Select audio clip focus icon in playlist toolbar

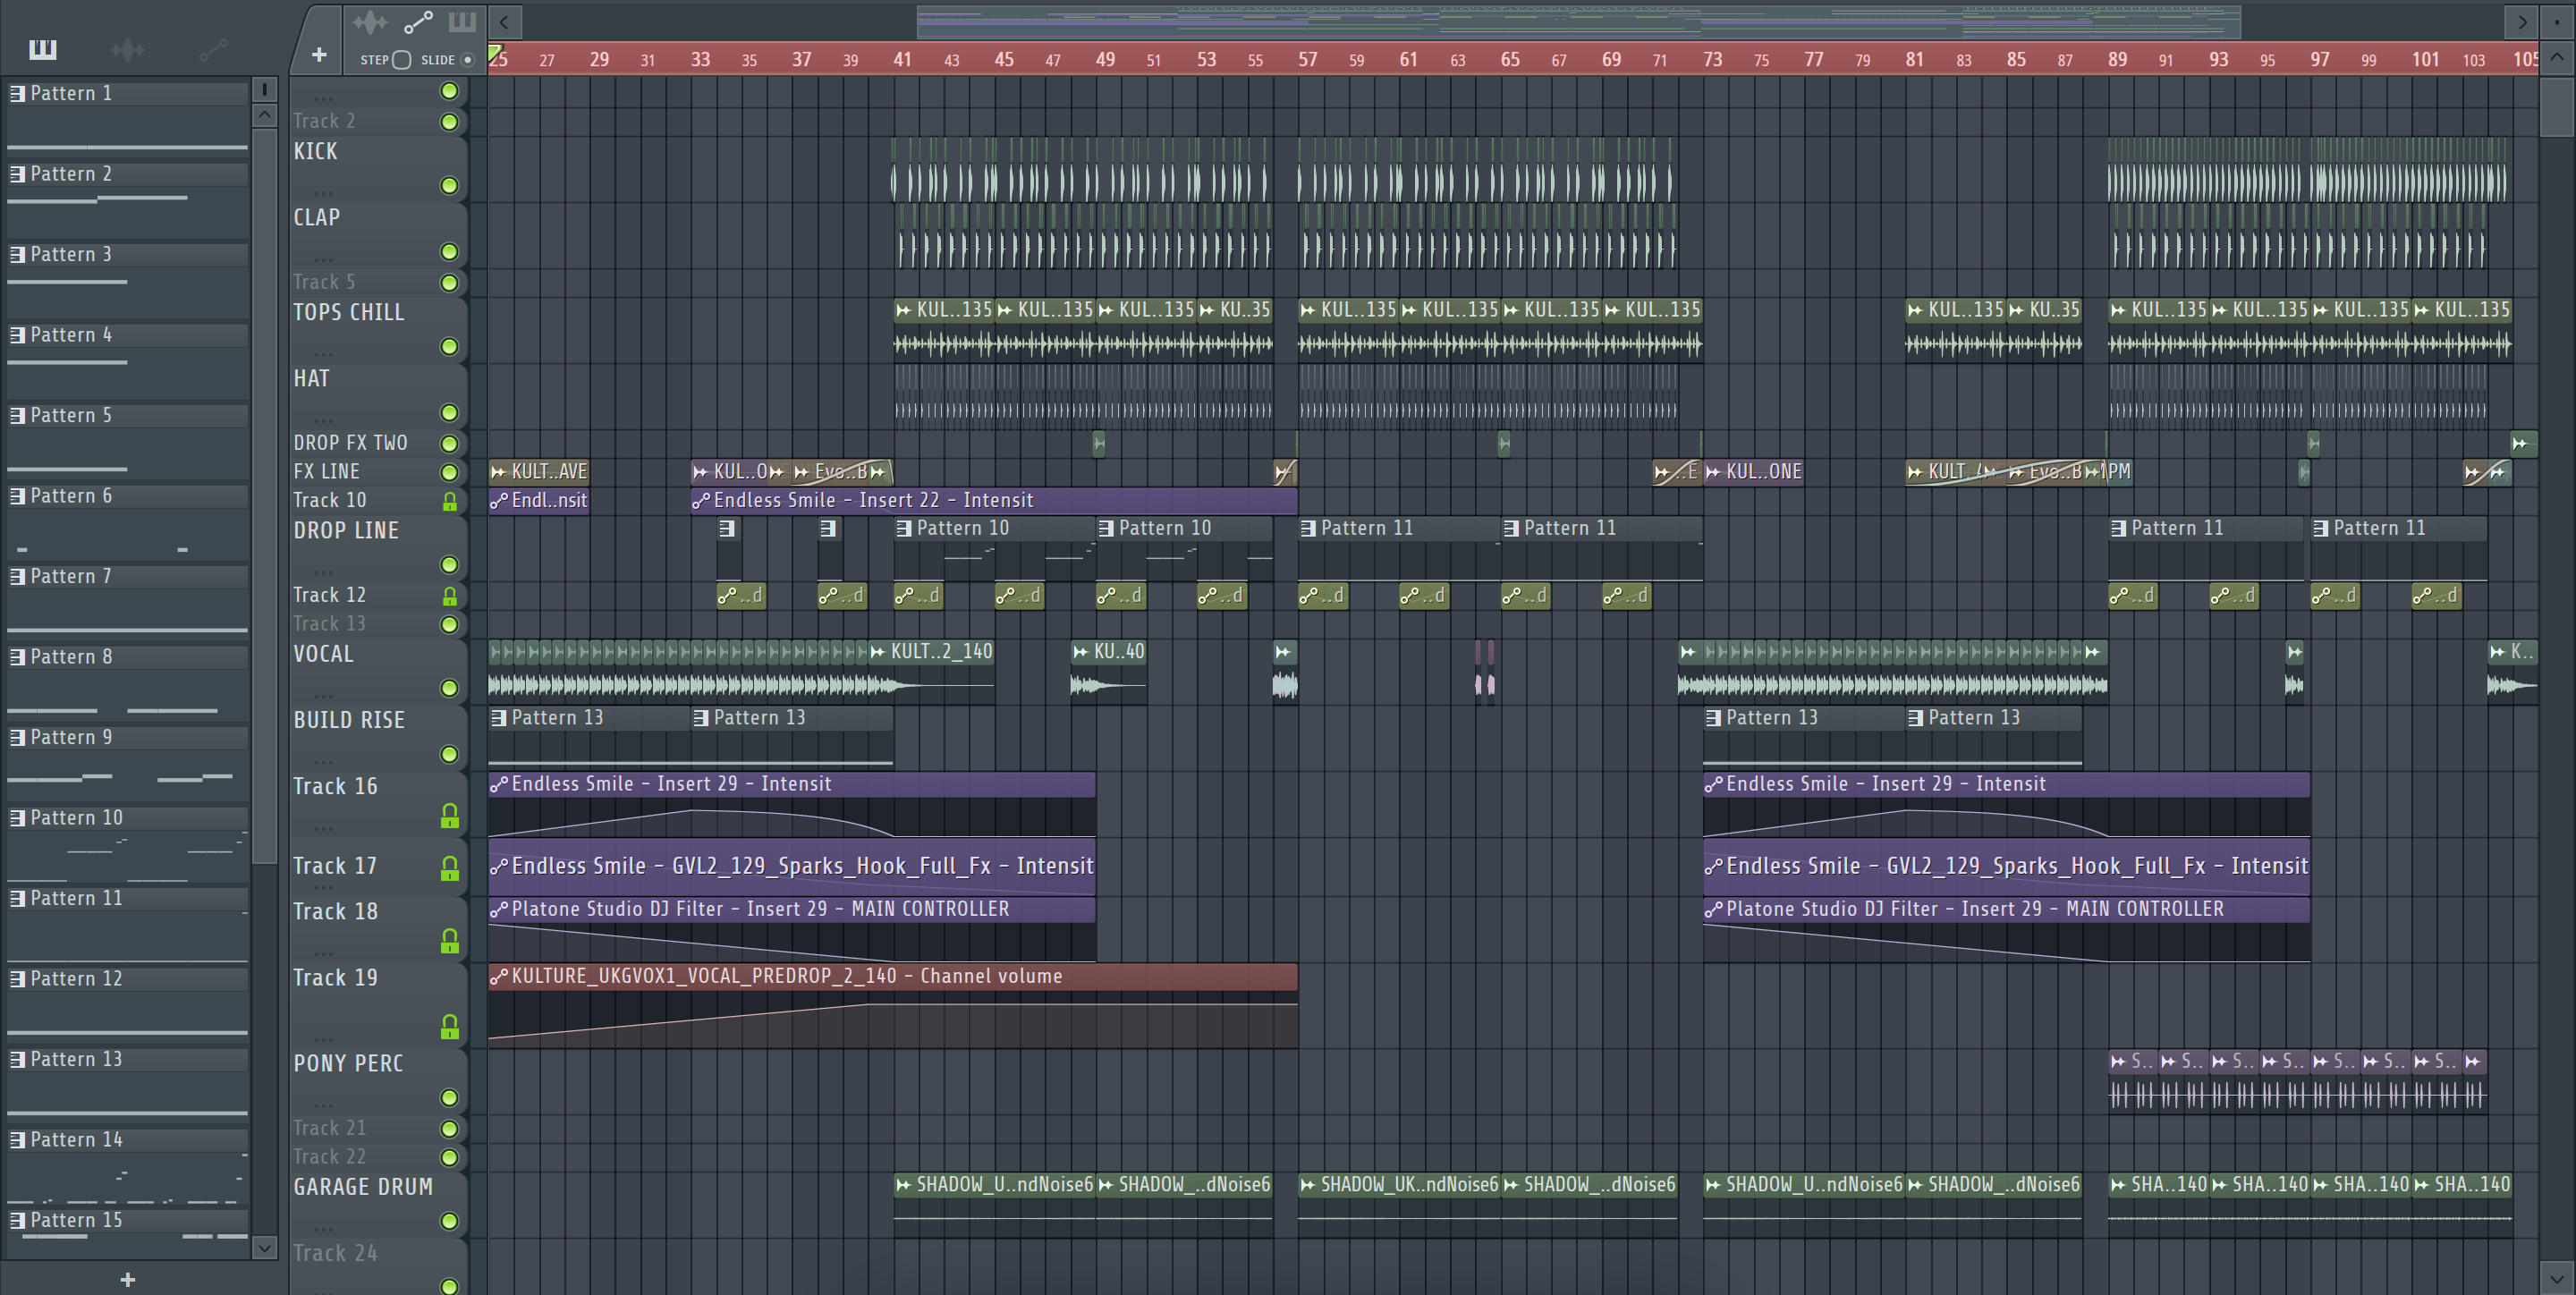pos(369,21)
